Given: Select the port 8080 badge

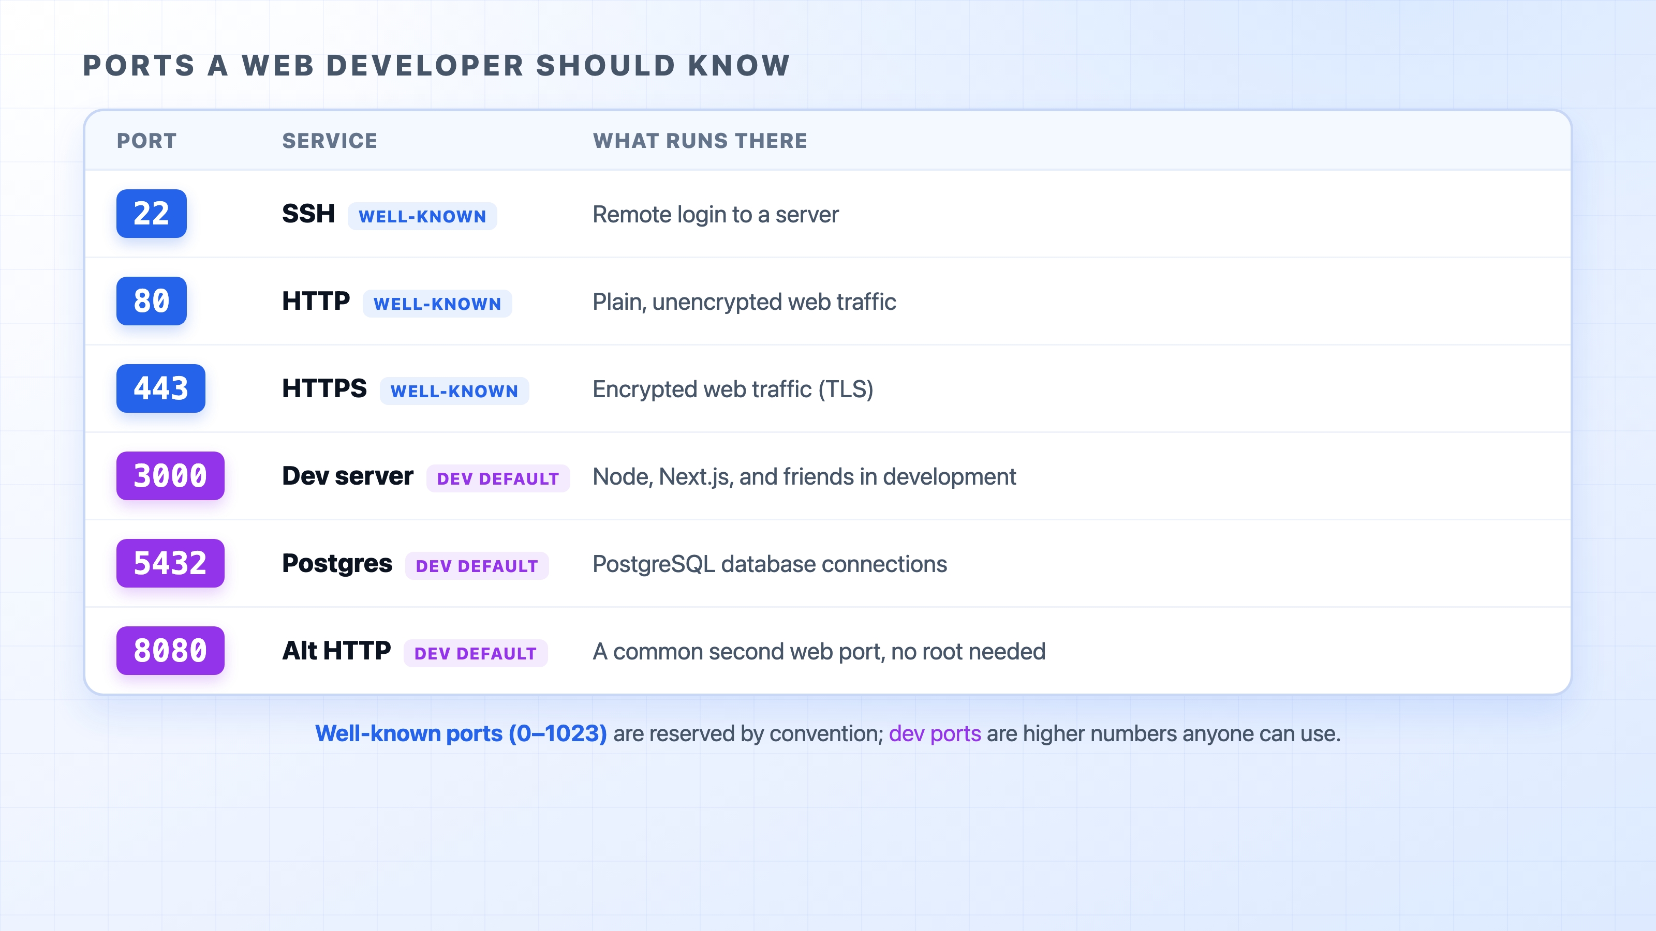Looking at the screenshot, I should [x=170, y=650].
